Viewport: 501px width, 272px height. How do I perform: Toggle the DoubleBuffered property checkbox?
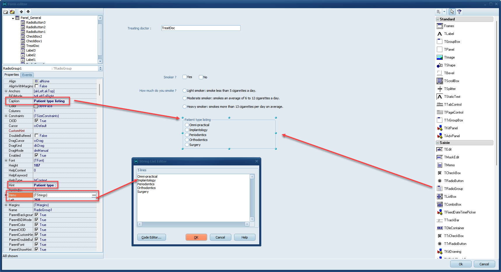click(36, 135)
